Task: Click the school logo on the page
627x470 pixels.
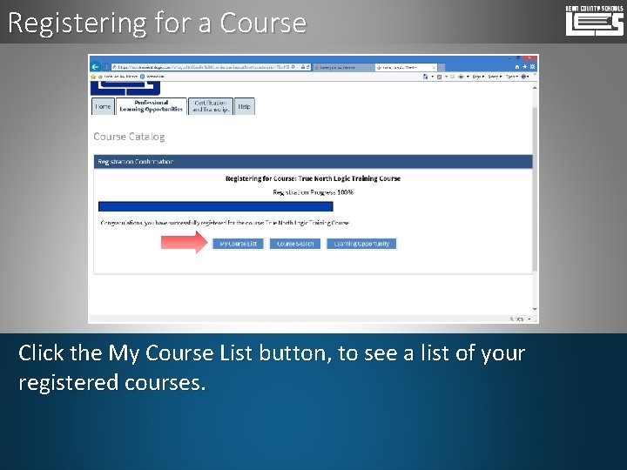Action: tap(125, 88)
